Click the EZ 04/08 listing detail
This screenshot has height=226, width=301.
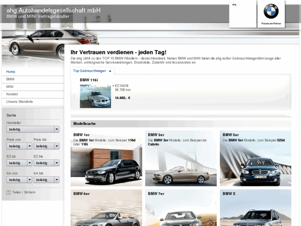point(121,86)
